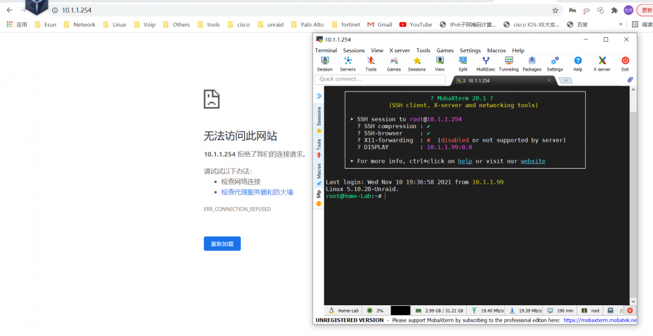Click the Quick connect input field
The width and height of the screenshot is (653, 336).
tap(380, 79)
